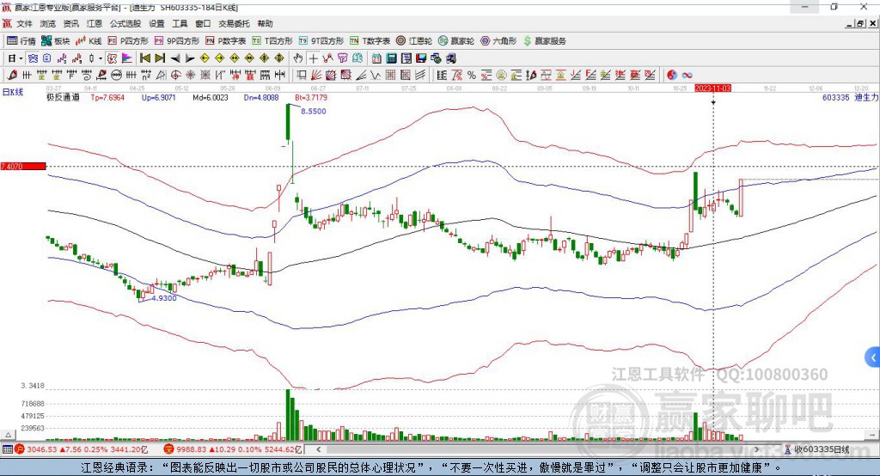Screen dimensions: 880x476
Task: Click the percent sign tool
Action: tap(472, 76)
